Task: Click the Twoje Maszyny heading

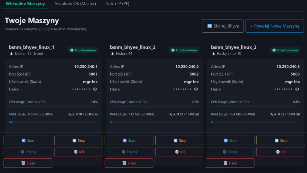Action: pyautogui.click(x=32, y=20)
